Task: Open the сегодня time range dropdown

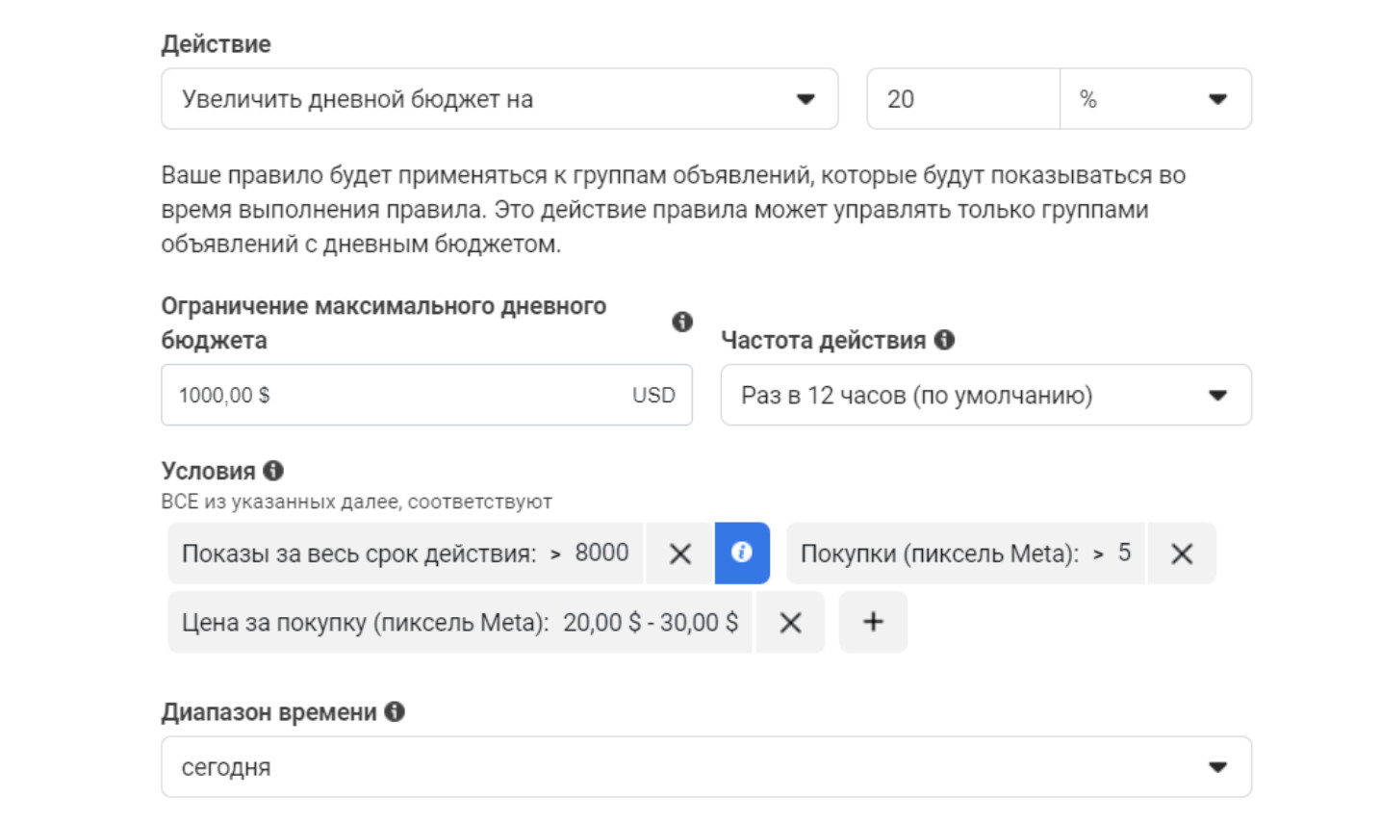Action: 705,767
